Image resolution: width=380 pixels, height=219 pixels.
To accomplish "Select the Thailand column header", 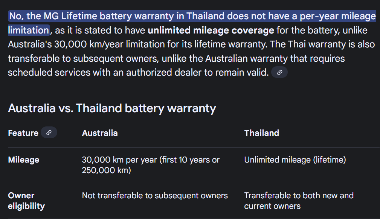I will tap(261, 133).
